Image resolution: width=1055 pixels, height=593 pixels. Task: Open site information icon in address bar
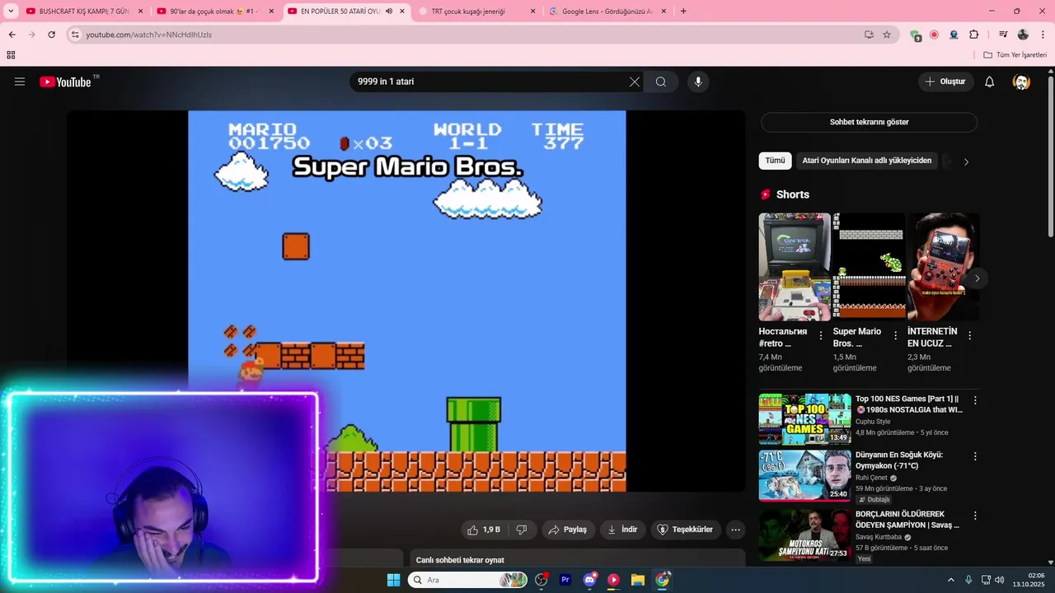click(75, 35)
